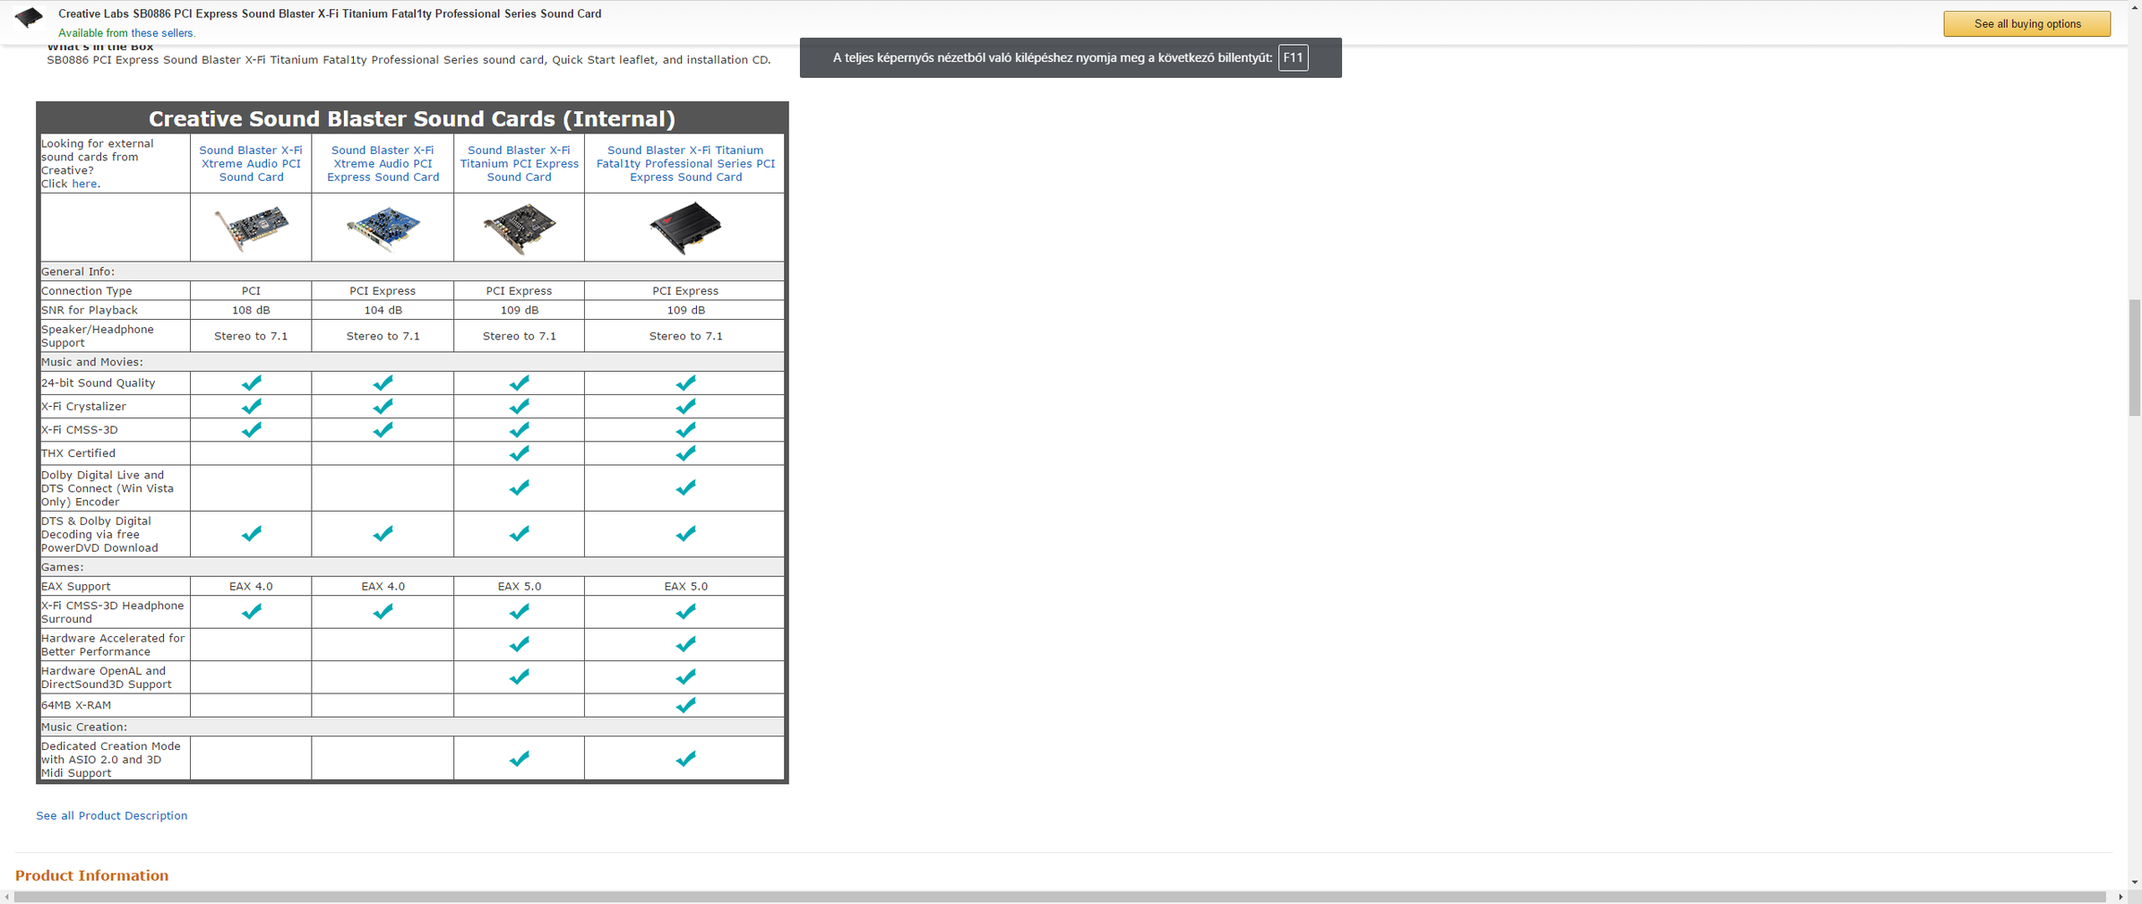Click the 'Connection Type' row label
The image size is (2142, 904).
(87, 291)
